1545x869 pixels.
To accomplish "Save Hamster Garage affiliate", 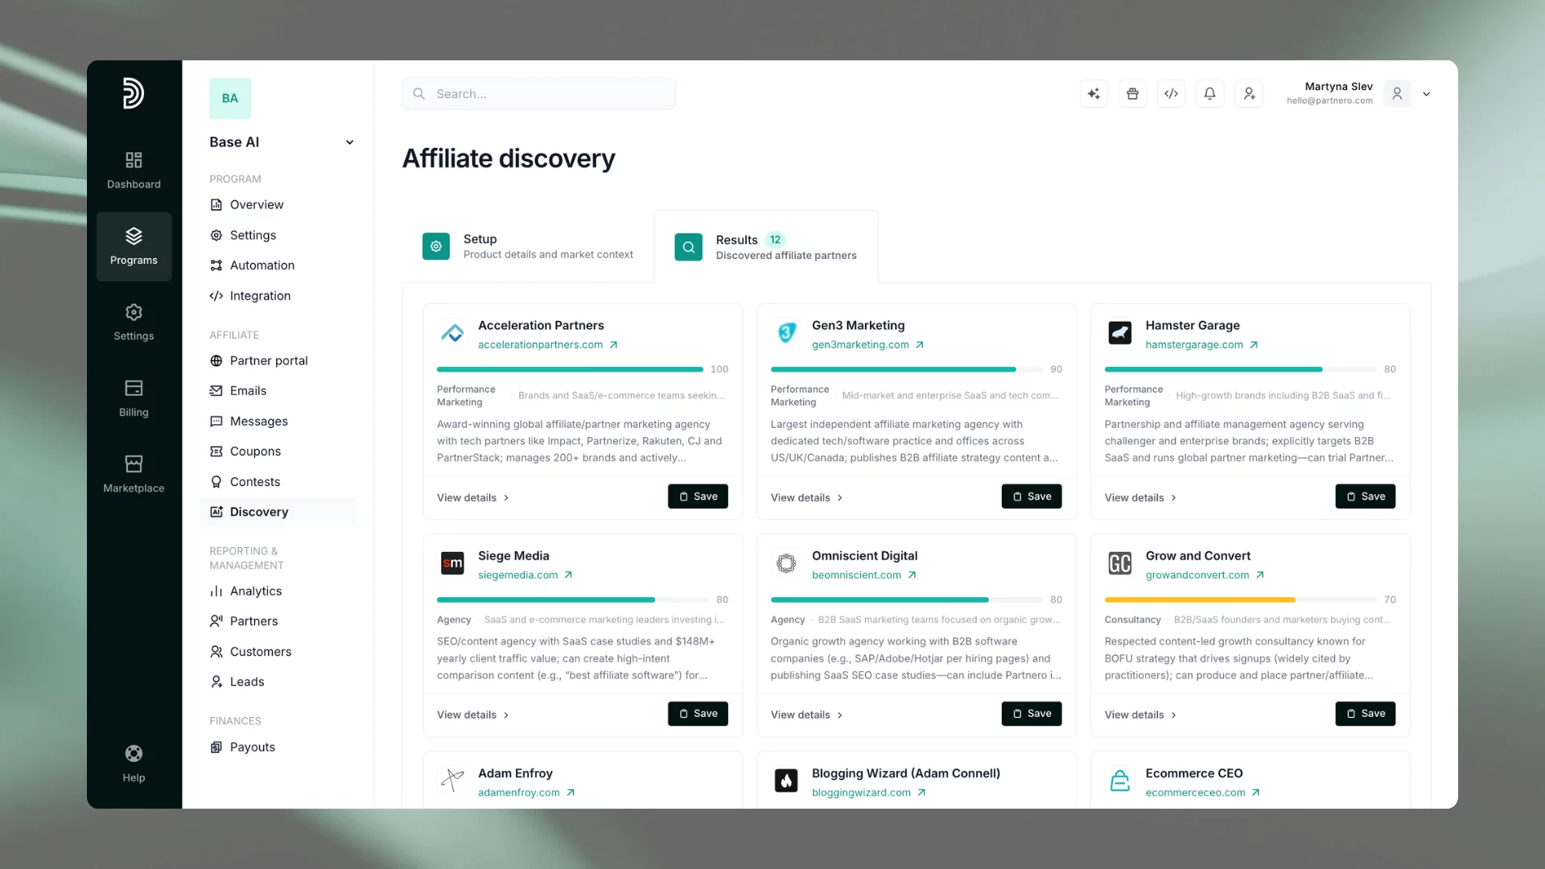I will pyautogui.click(x=1366, y=496).
